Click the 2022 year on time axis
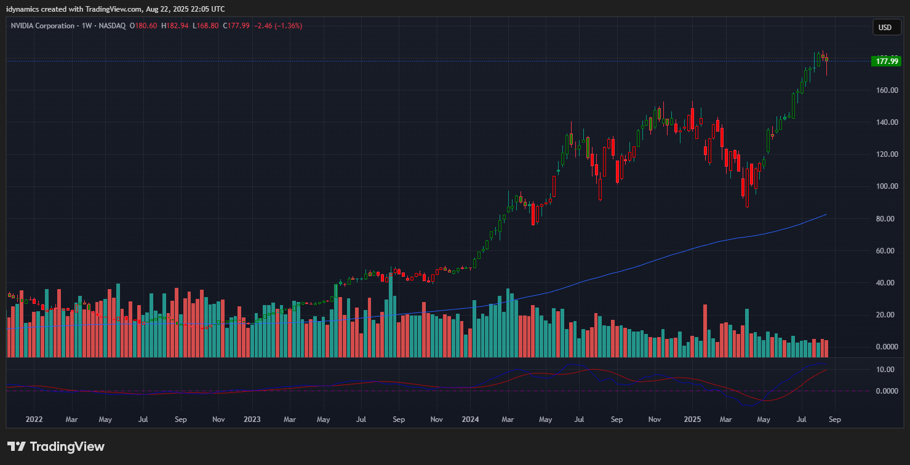Viewport: 910px width, 465px height. (x=34, y=419)
